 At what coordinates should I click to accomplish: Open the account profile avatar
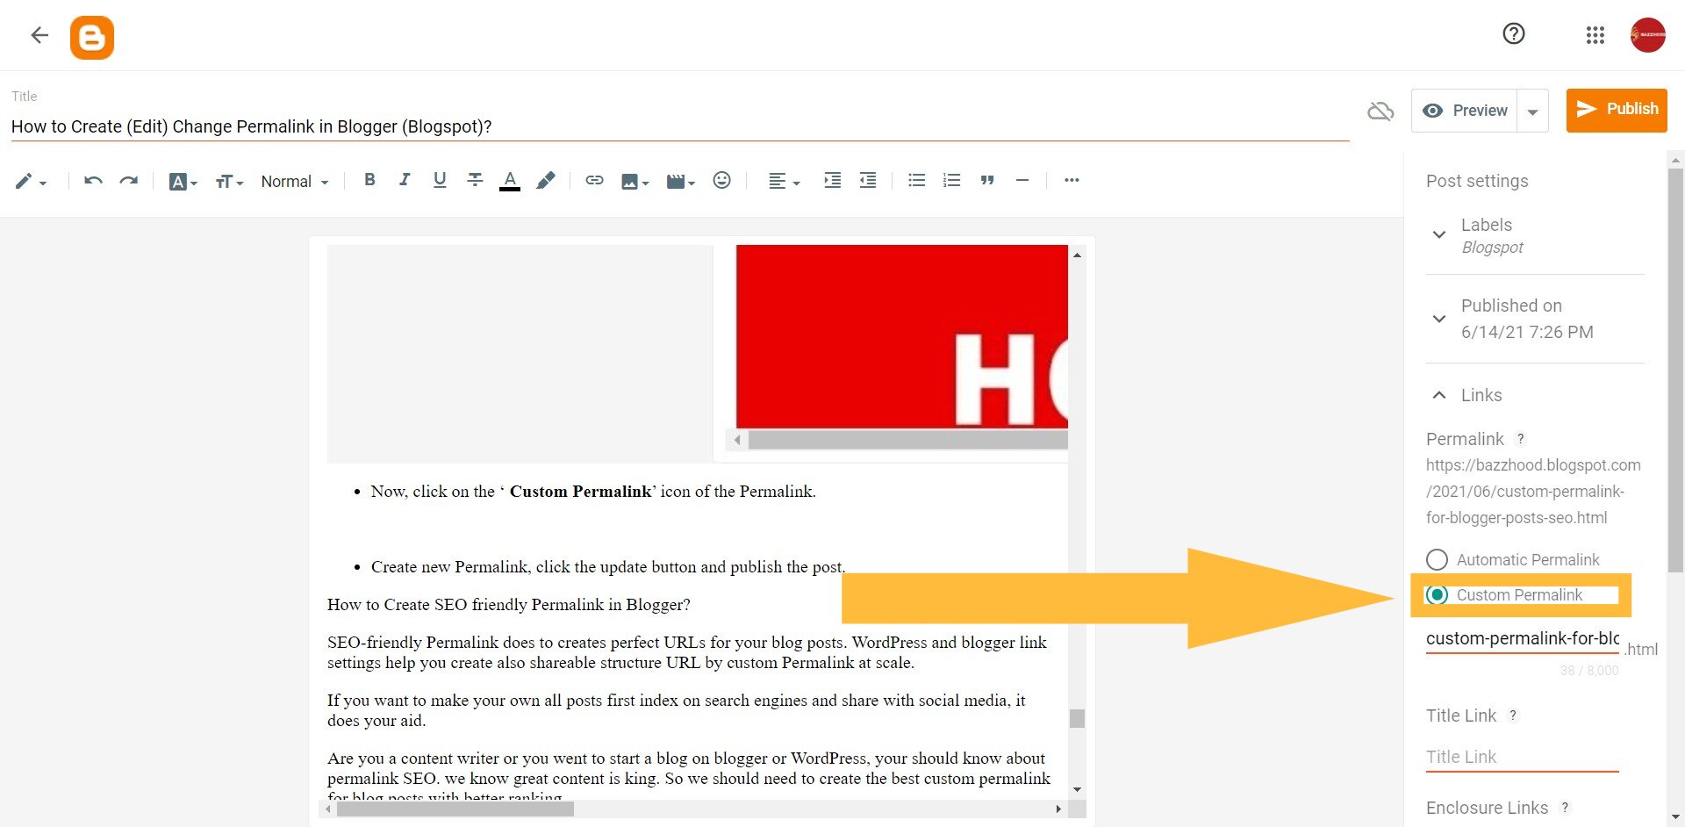click(1647, 35)
